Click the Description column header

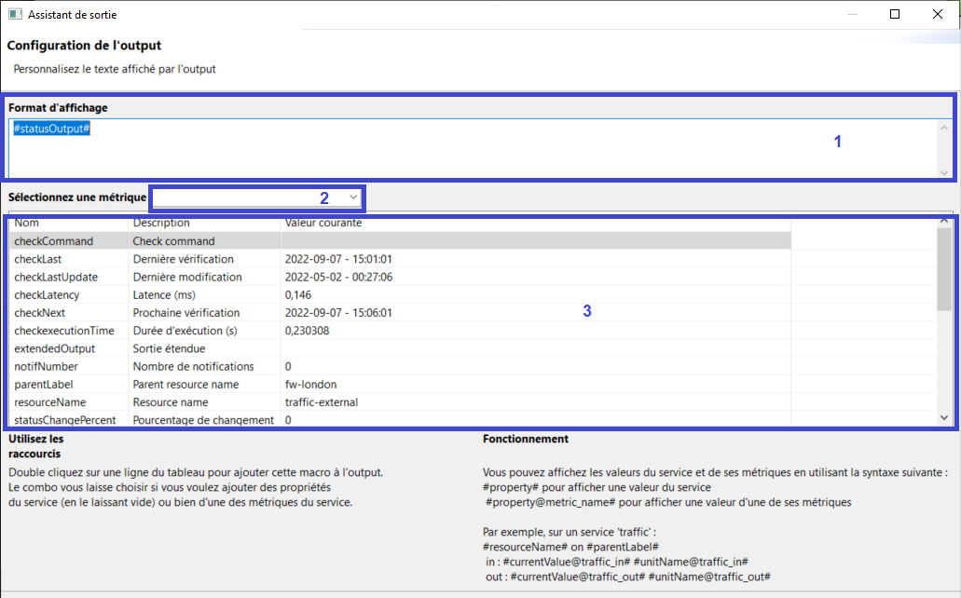coord(203,224)
